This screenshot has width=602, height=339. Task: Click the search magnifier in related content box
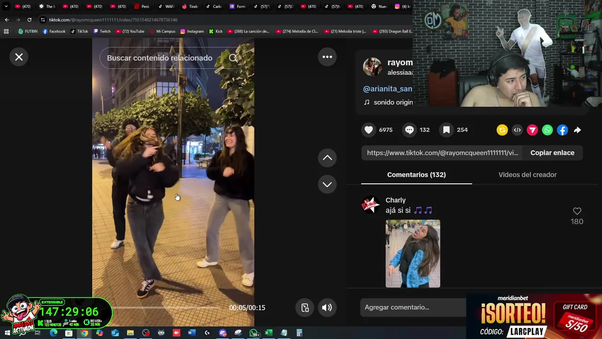(x=233, y=58)
